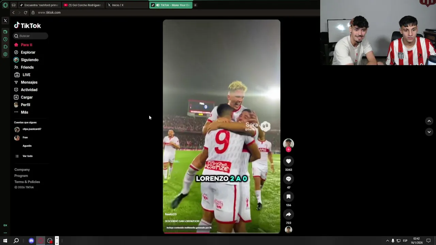
Task: Open sidebar three-dots setup menu
Action: (x=5, y=233)
